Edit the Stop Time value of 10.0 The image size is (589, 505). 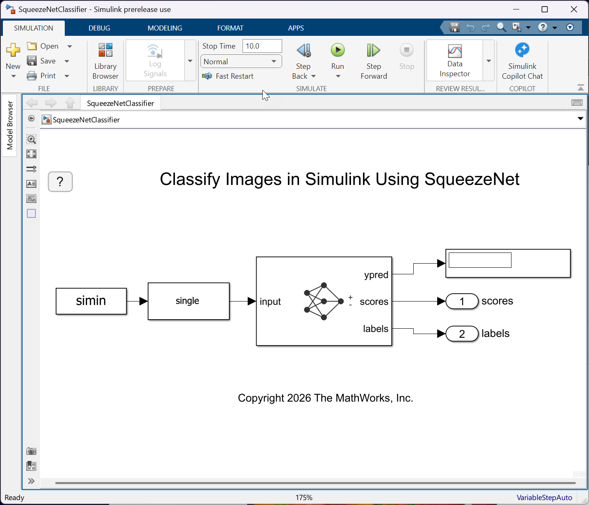pos(262,46)
